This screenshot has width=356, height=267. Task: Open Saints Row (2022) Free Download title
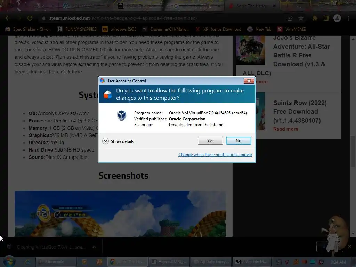300,112
